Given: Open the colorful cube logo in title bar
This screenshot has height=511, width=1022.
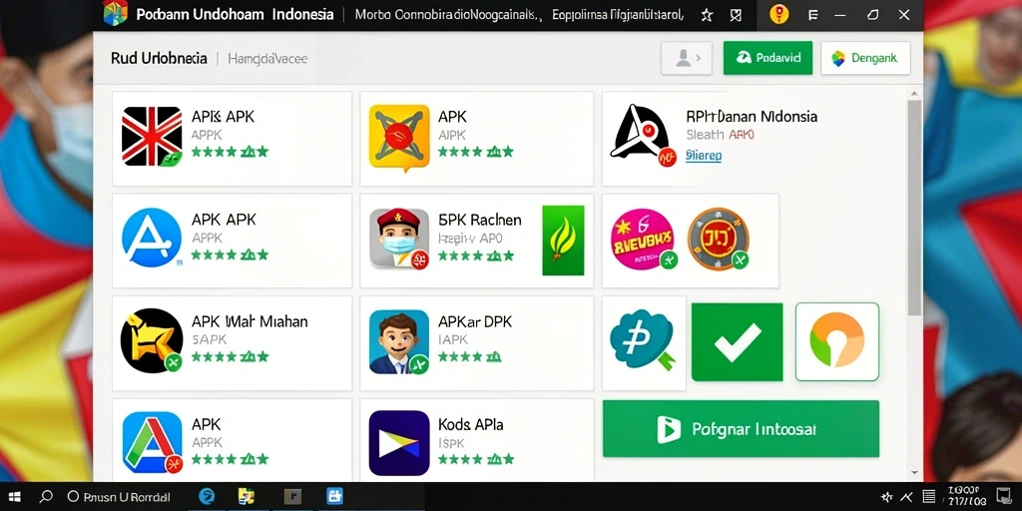Looking at the screenshot, I should [116, 14].
